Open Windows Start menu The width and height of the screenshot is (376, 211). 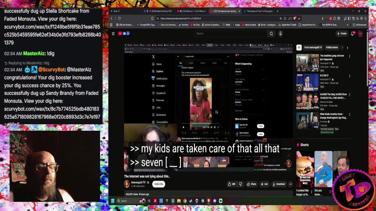pos(113,201)
